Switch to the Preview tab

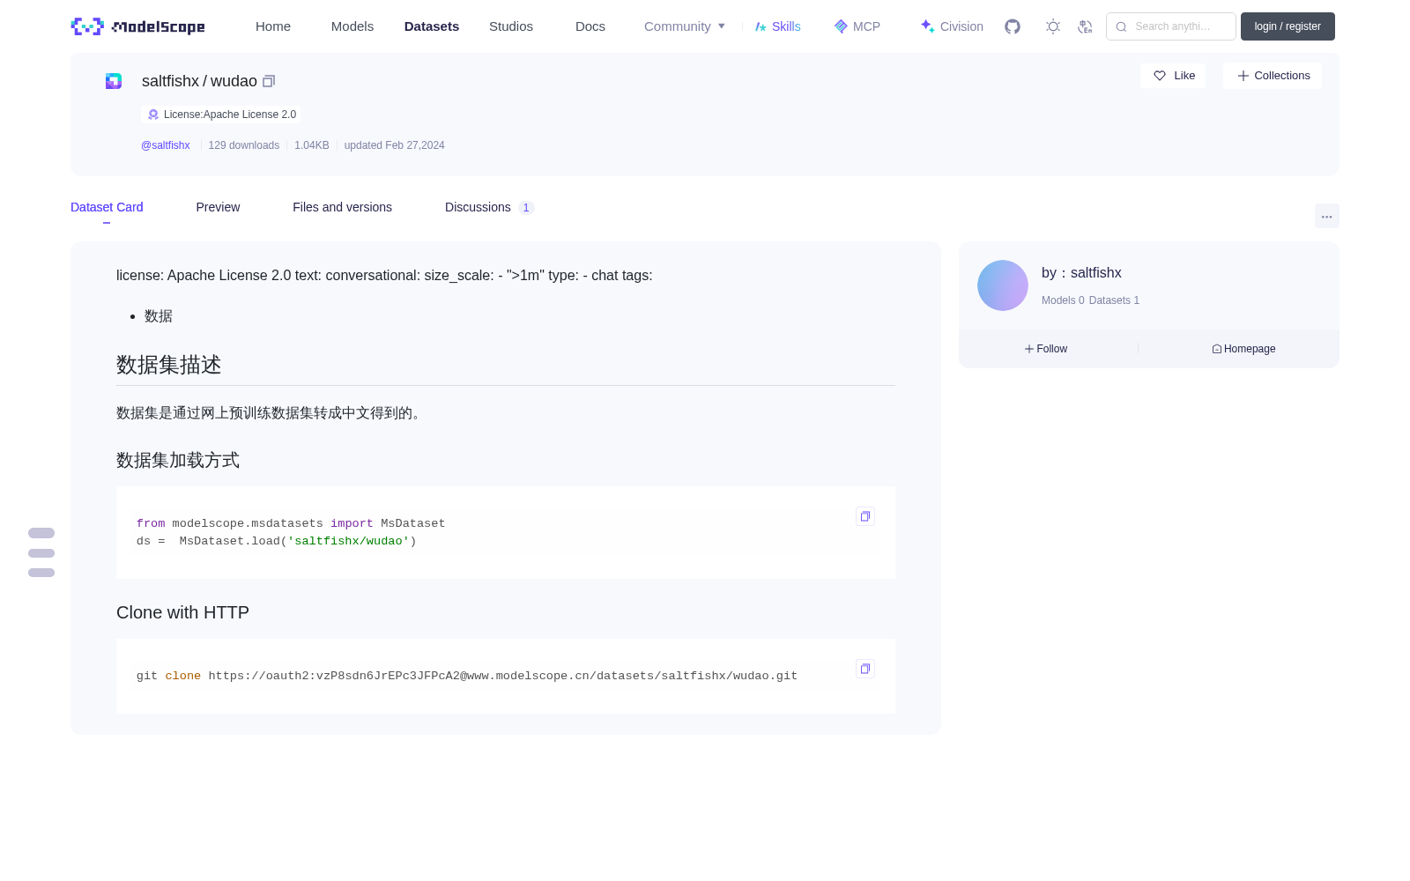click(x=218, y=207)
